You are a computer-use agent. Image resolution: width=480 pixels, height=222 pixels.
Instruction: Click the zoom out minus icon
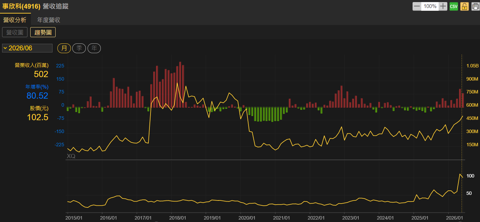click(x=417, y=6)
